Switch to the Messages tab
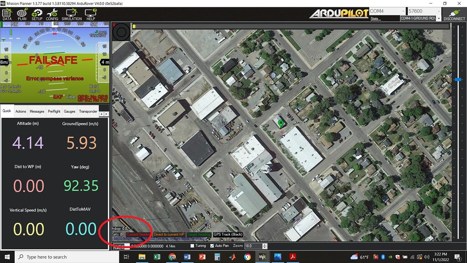 click(36, 111)
